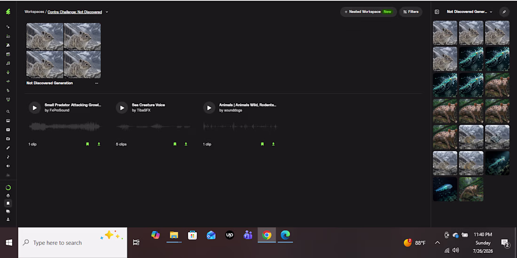Open search from the left sidebar
Viewport: 517px width, 258px height.
pyautogui.click(x=8, y=112)
